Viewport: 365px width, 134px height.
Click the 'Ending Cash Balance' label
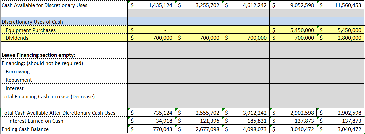(64, 129)
